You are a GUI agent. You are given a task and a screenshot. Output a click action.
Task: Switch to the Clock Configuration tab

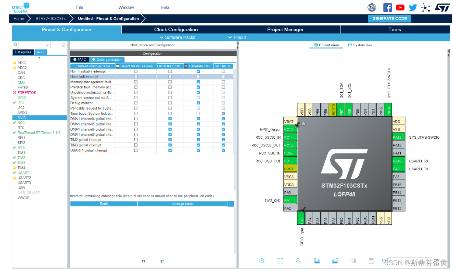(x=176, y=30)
